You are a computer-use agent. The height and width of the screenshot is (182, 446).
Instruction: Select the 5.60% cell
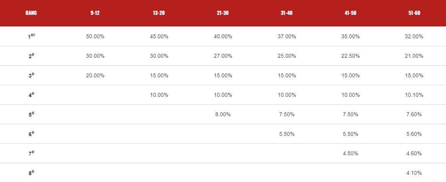(x=414, y=134)
